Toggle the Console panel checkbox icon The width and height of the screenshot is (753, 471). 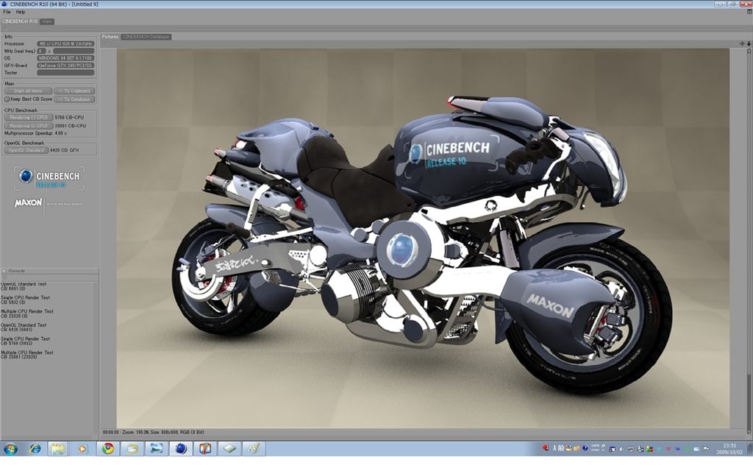pyautogui.click(x=4, y=271)
